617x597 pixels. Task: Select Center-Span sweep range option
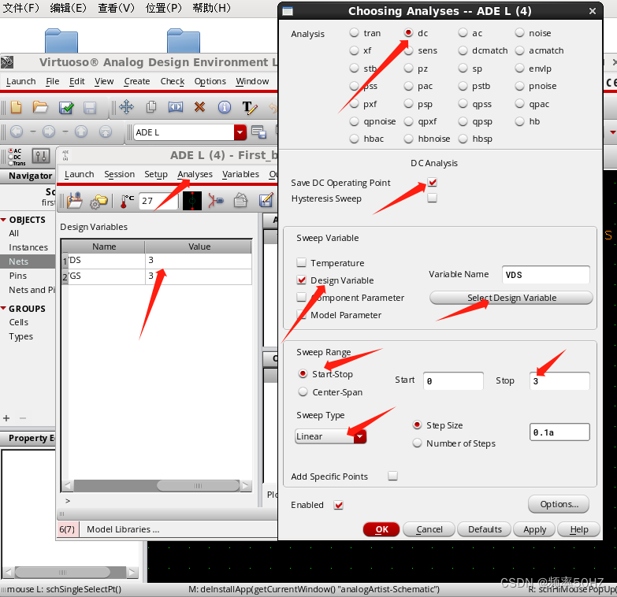tap(303, 391)
